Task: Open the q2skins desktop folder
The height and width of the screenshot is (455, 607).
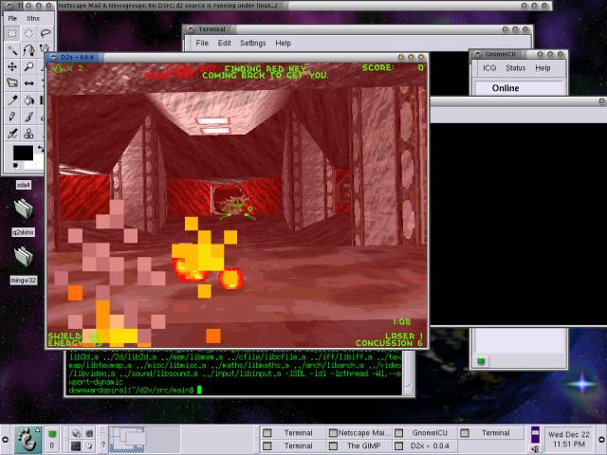Action: pyautogui.click(x=23, y=213)
